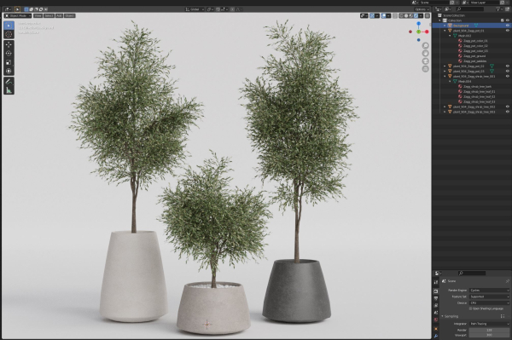Click the View Layer name field
The image size is (512, 340).
click(x=485, y=3)
